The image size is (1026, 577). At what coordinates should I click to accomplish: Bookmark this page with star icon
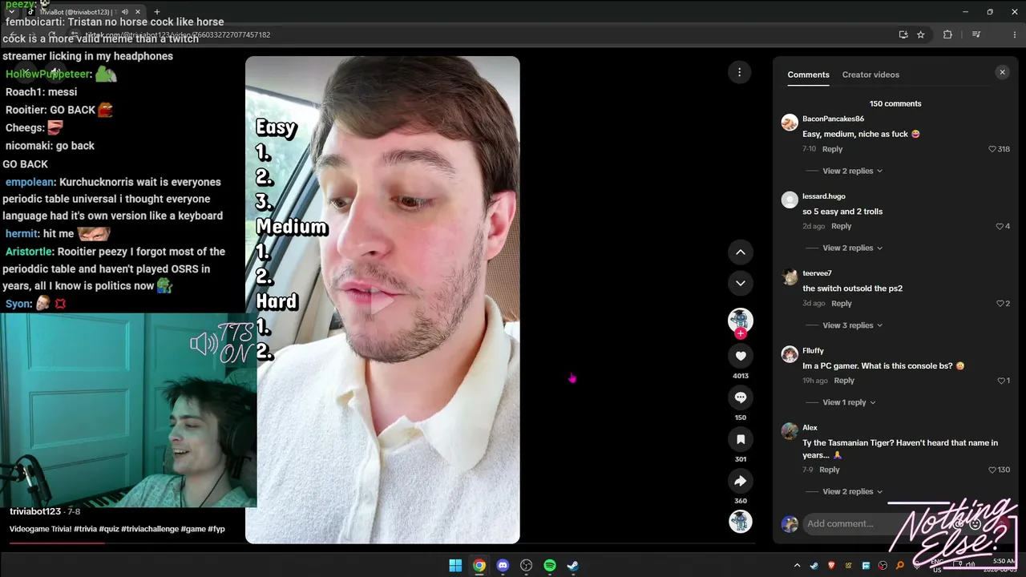[x=921, y=34]
